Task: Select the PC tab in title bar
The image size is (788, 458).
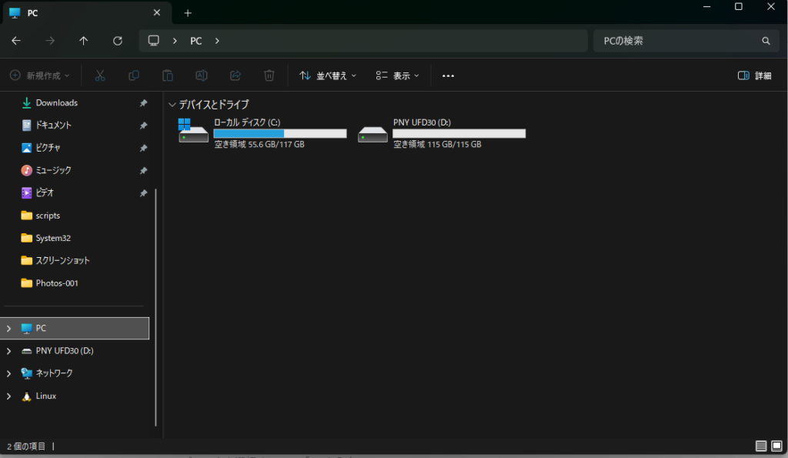Action: 77,13
